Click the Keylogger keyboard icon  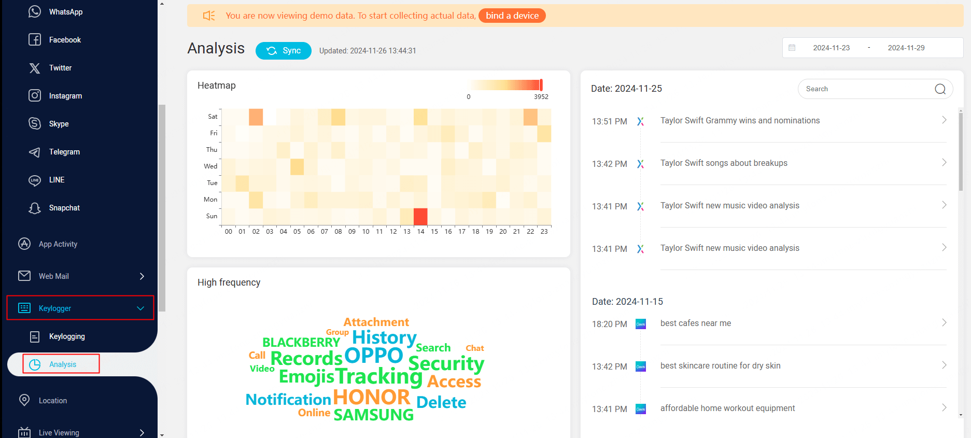(24, 308)
